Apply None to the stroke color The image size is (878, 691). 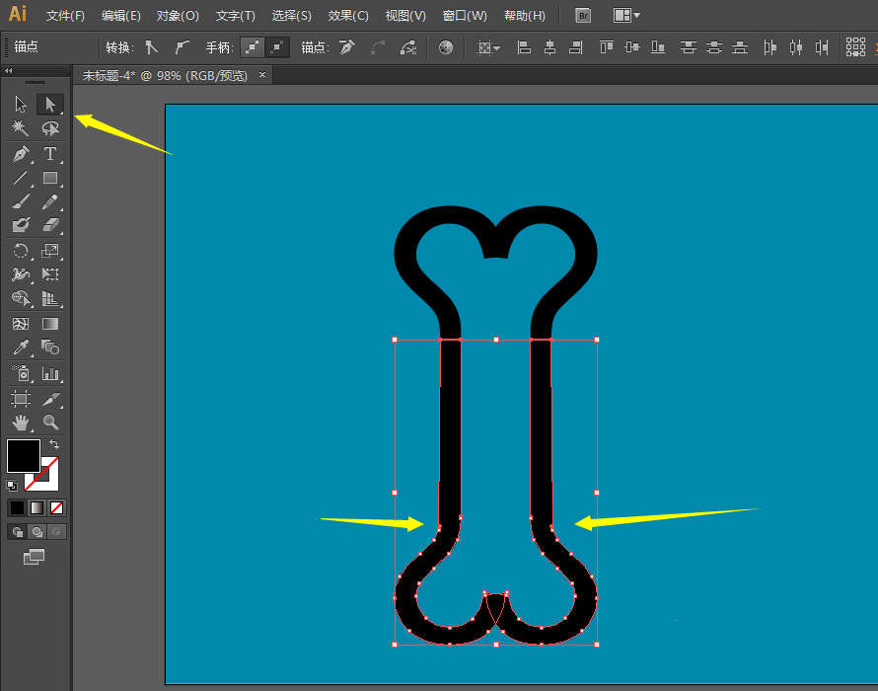(56, 507)
